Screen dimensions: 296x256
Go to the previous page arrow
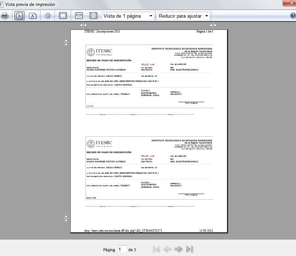[x=167, y=249]
